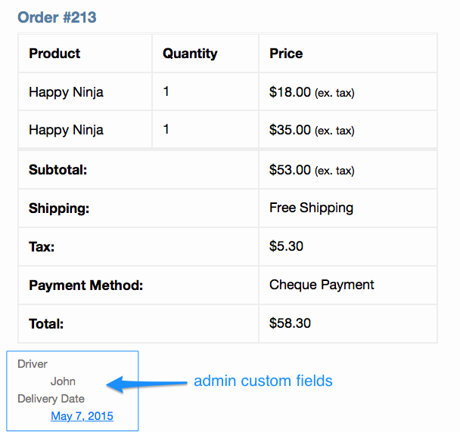Click the driver name John
The image size is (460, 432).
click(x=63, y=381)
